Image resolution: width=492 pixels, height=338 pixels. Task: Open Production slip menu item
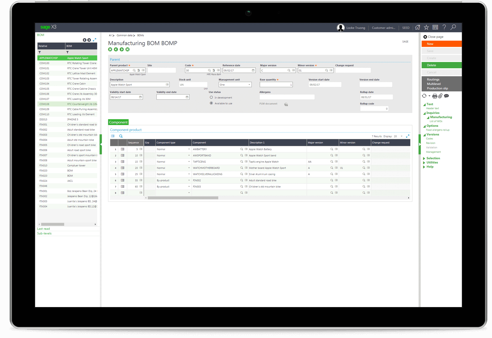pyautogui.click(x=437, y=88)
